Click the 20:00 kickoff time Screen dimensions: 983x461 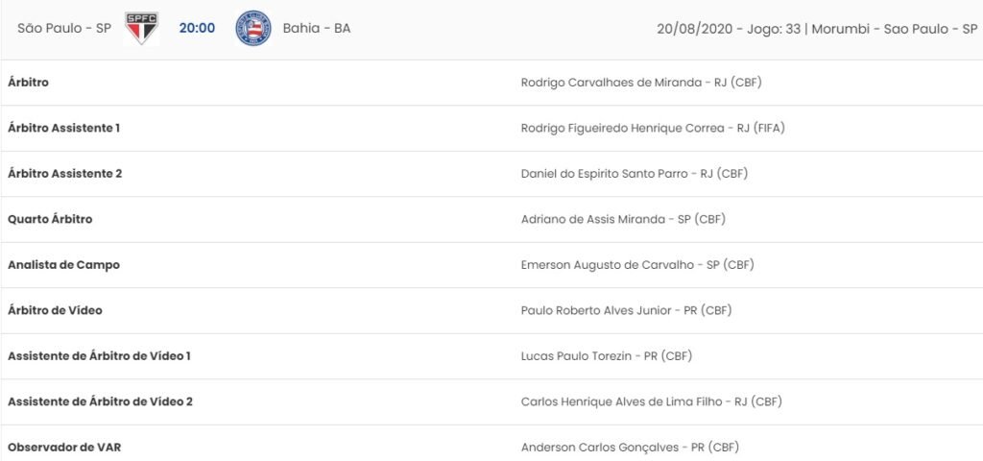[x=197, y=28]
